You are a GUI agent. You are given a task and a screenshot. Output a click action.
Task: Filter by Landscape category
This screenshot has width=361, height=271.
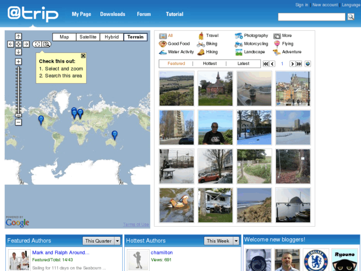(250, 52)
